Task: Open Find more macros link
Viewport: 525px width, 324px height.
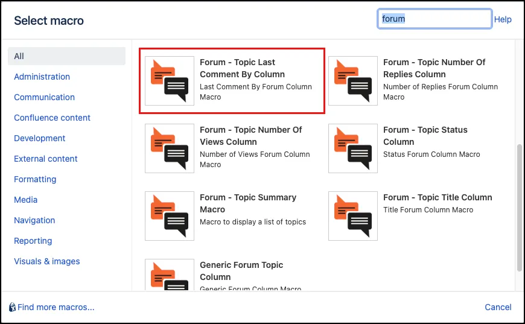Action: coord(56,307)
